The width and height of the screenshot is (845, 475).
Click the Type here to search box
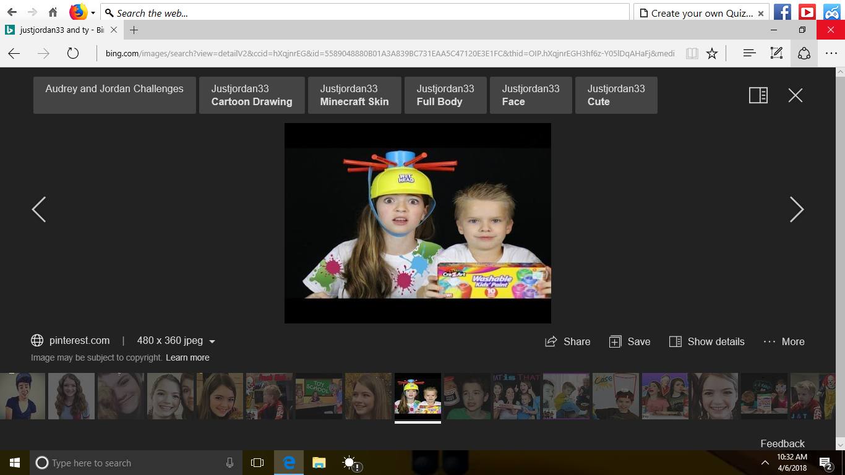[136, 463]
